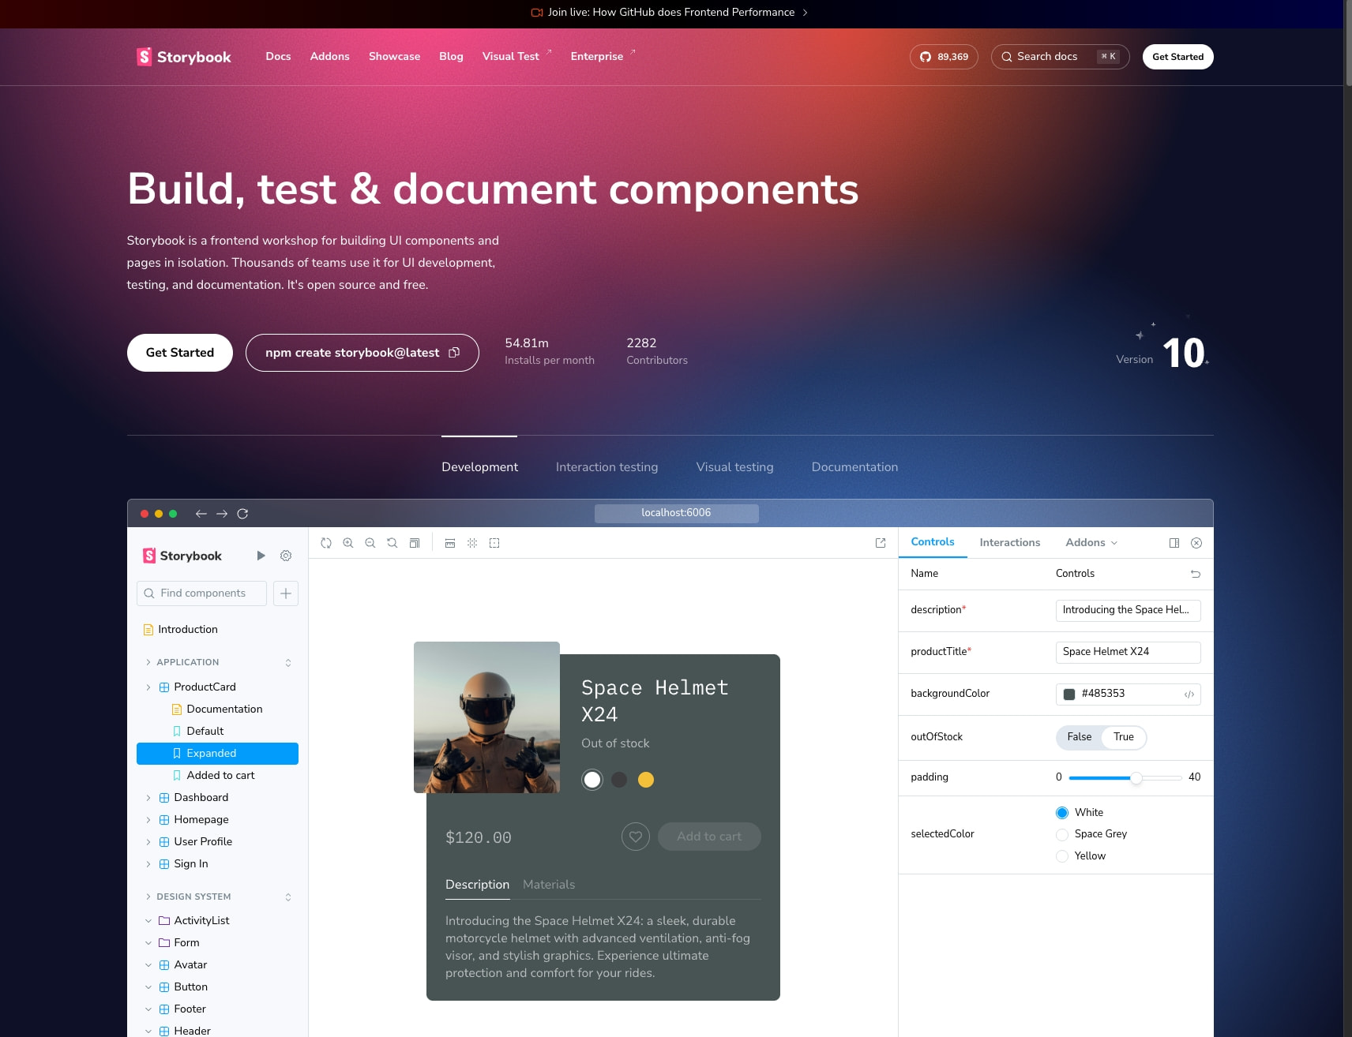Switch to Visual testing tab

coord(734,467)
